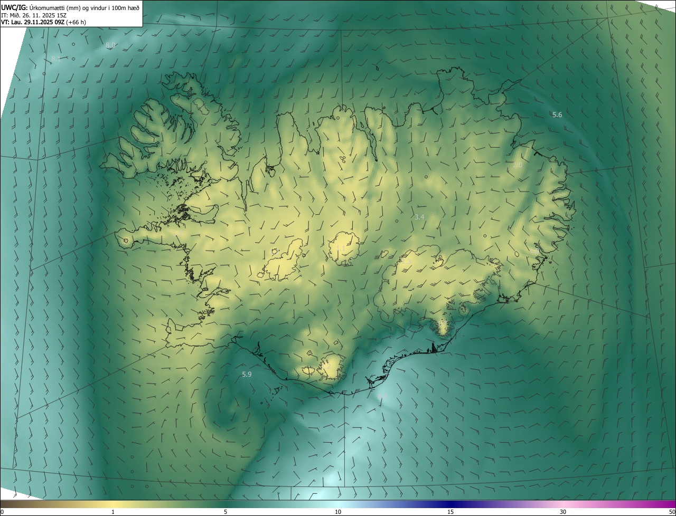This screenshot has height=516, width=676.
Task: Click the colorbar tick label 10
Action: 338,512
